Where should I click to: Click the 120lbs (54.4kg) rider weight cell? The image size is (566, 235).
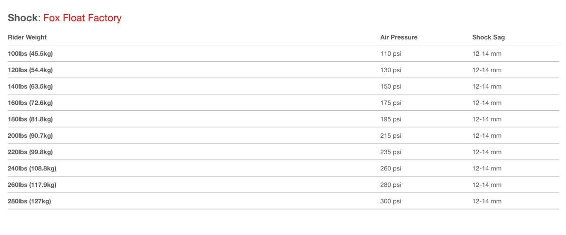click(x=30, y=70)
